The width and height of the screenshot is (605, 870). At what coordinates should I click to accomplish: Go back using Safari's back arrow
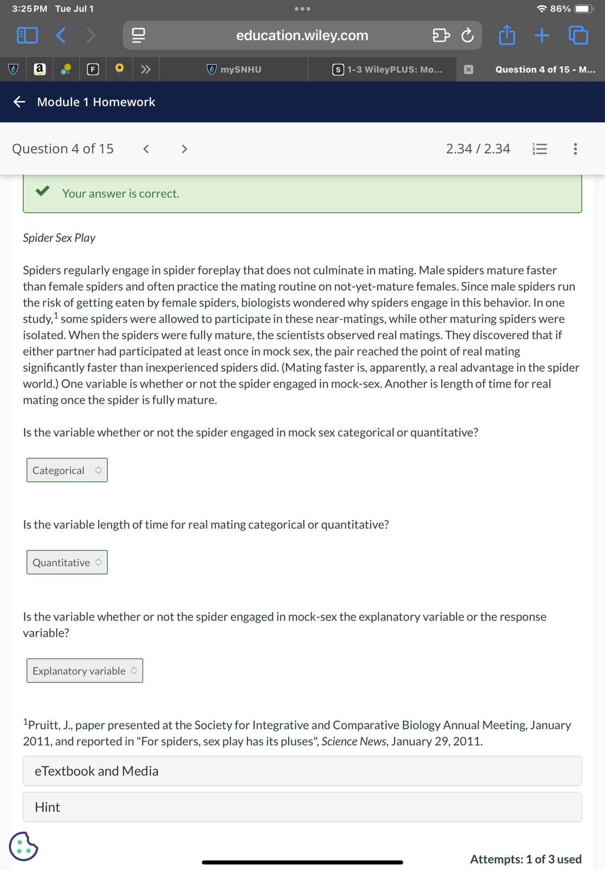click(x=60, y=35)
